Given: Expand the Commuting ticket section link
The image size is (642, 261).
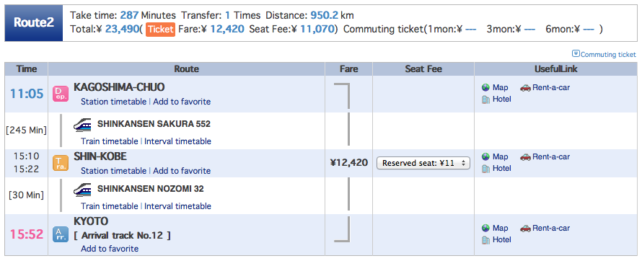Looking at the screenshot, I should point(604,54).
